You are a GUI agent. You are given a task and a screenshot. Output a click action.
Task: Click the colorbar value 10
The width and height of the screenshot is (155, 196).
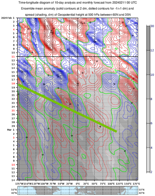tap(152, 75)
